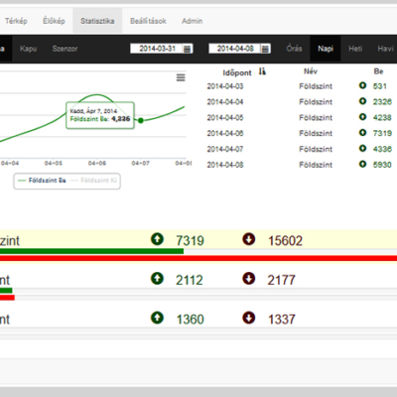
Task: Open the Beállítások tab
Action: coord(148,21)
